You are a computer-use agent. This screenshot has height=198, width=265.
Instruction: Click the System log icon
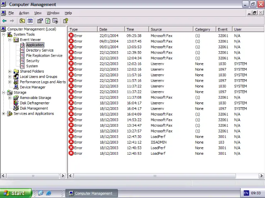[x=22, y=66]
